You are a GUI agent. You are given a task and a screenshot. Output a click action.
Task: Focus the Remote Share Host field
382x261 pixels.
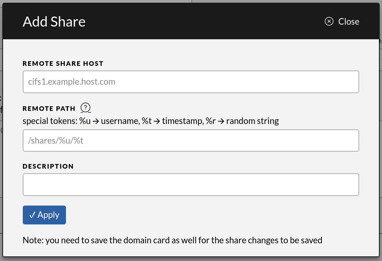(191, 82)
